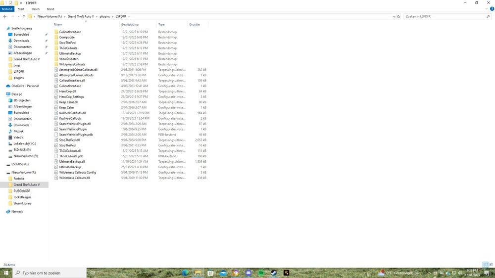The width and height of the screenshot is (495, 278).
Task: Expand the address bar history dropdown
Action: (394, 16)
